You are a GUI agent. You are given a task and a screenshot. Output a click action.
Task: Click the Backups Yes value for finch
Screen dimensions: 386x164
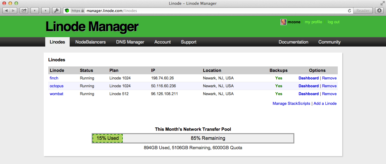(x=279, y=78)
